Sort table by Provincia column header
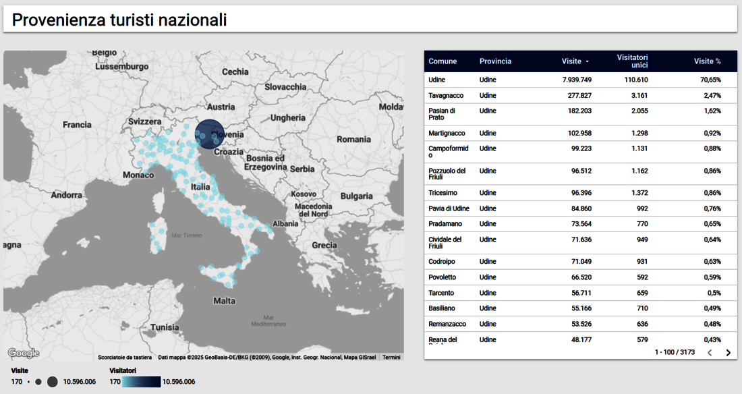 [495, 61]
